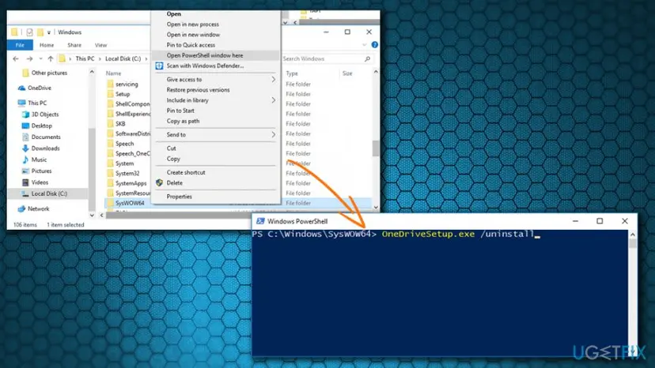655x368 pixels.
Task: Select OneDrive in navigation pane
Action: pos(40,88)
